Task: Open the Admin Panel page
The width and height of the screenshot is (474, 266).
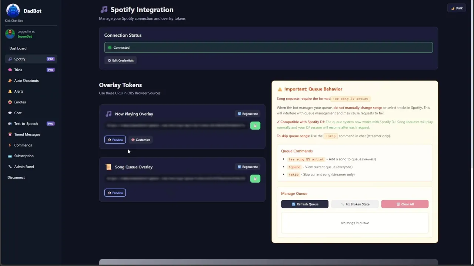Action: click(x=24, y=167)
